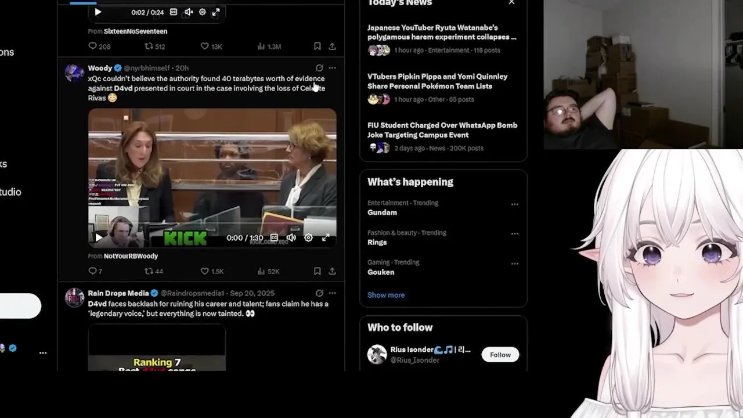Toggle captions on the top video
The height and width of the screenshot is (418, 743).
point(173,12)
